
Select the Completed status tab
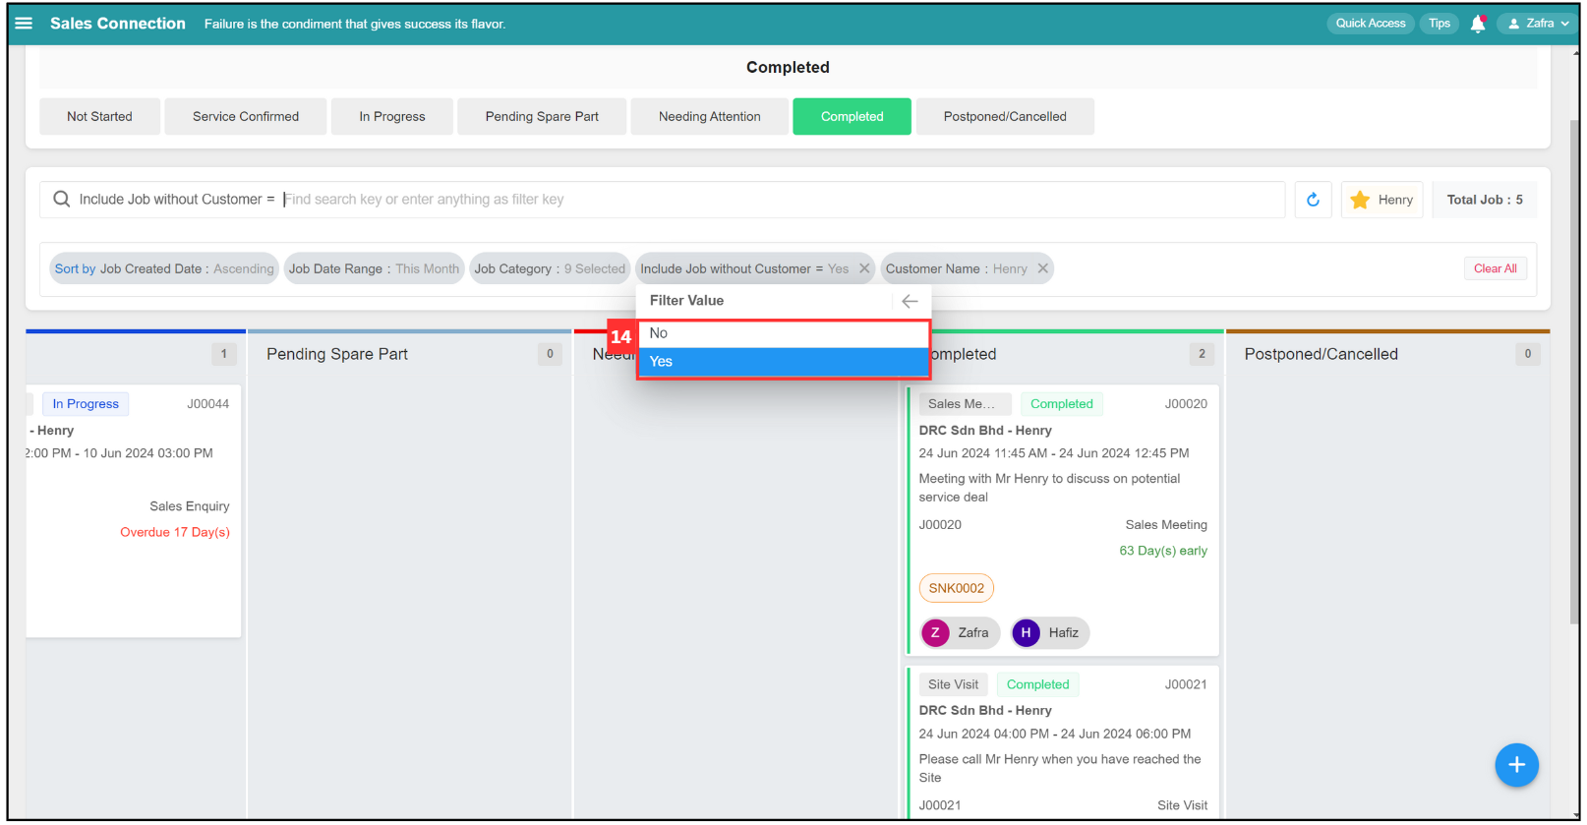(x=852, y=116)
